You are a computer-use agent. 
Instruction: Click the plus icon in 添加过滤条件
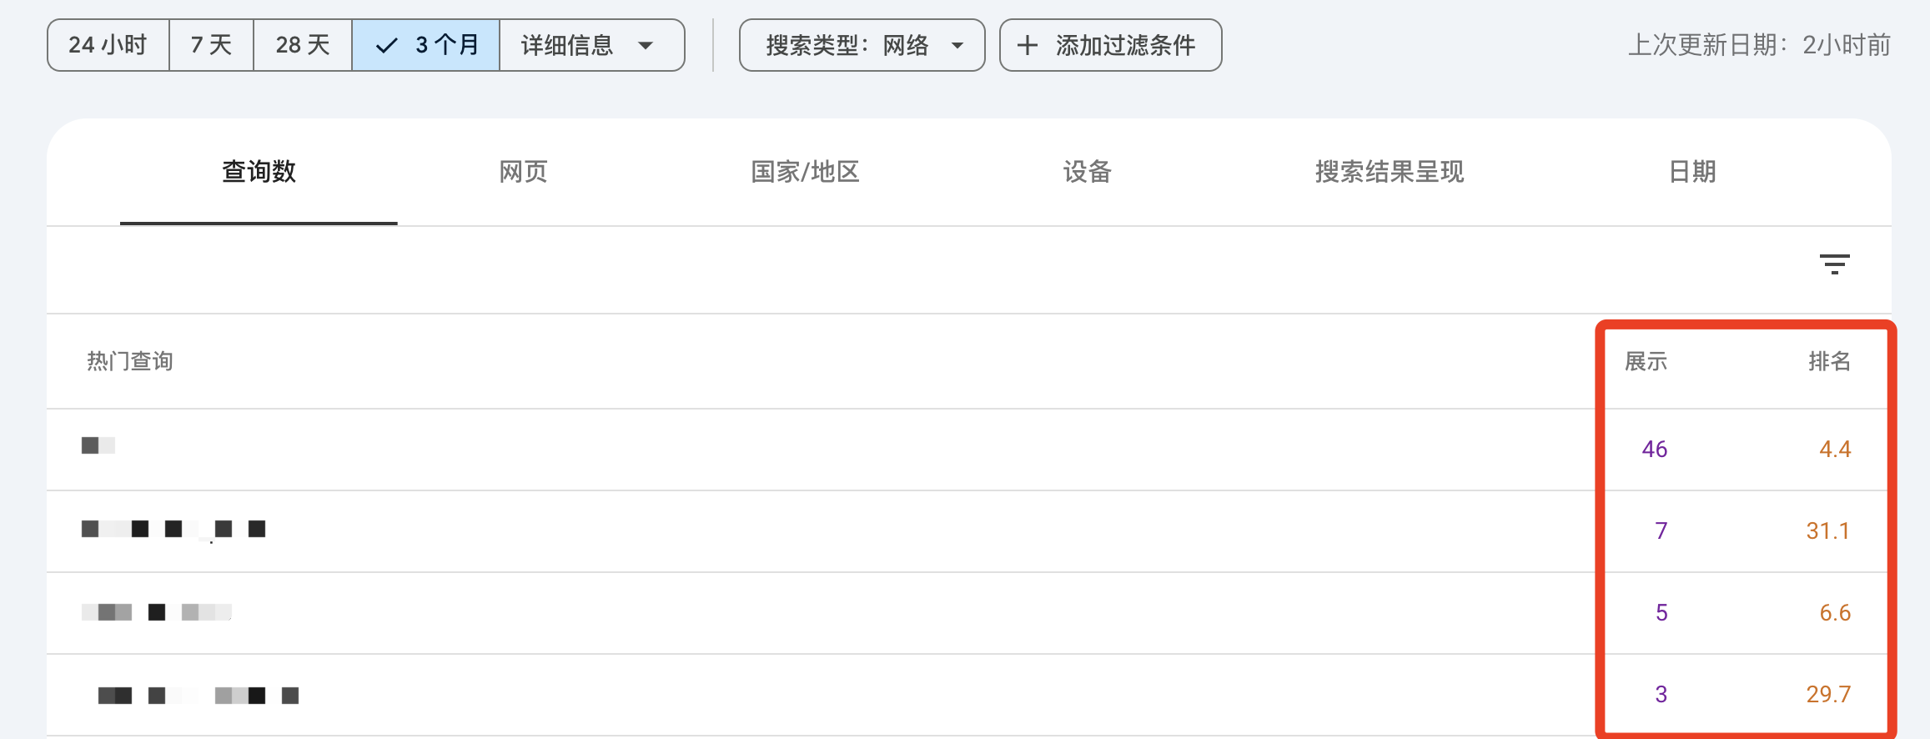click(1028, 45)
